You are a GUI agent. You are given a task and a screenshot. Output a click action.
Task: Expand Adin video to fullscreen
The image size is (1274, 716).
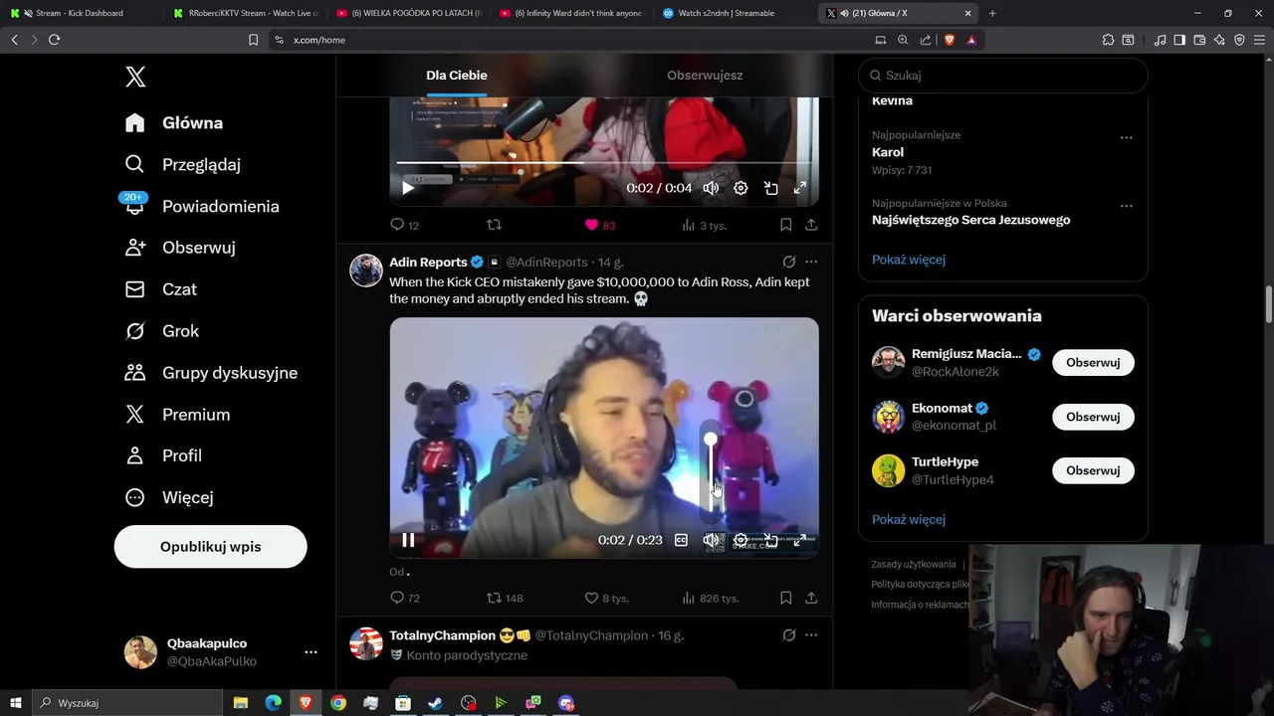coord(799,540)
